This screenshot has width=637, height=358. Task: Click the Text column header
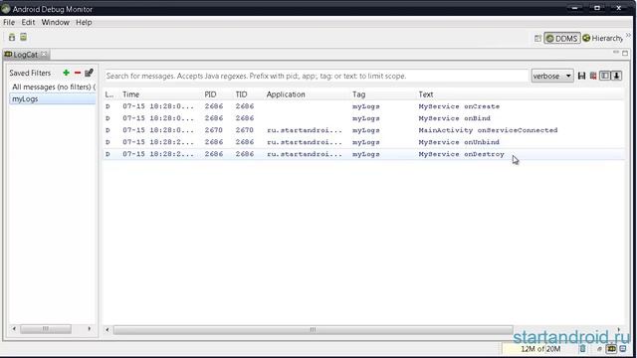(426, 94)
